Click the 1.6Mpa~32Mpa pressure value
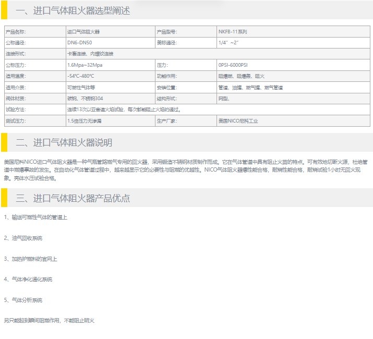The height and width of the screenshot is (339, 373). point(85,65)
